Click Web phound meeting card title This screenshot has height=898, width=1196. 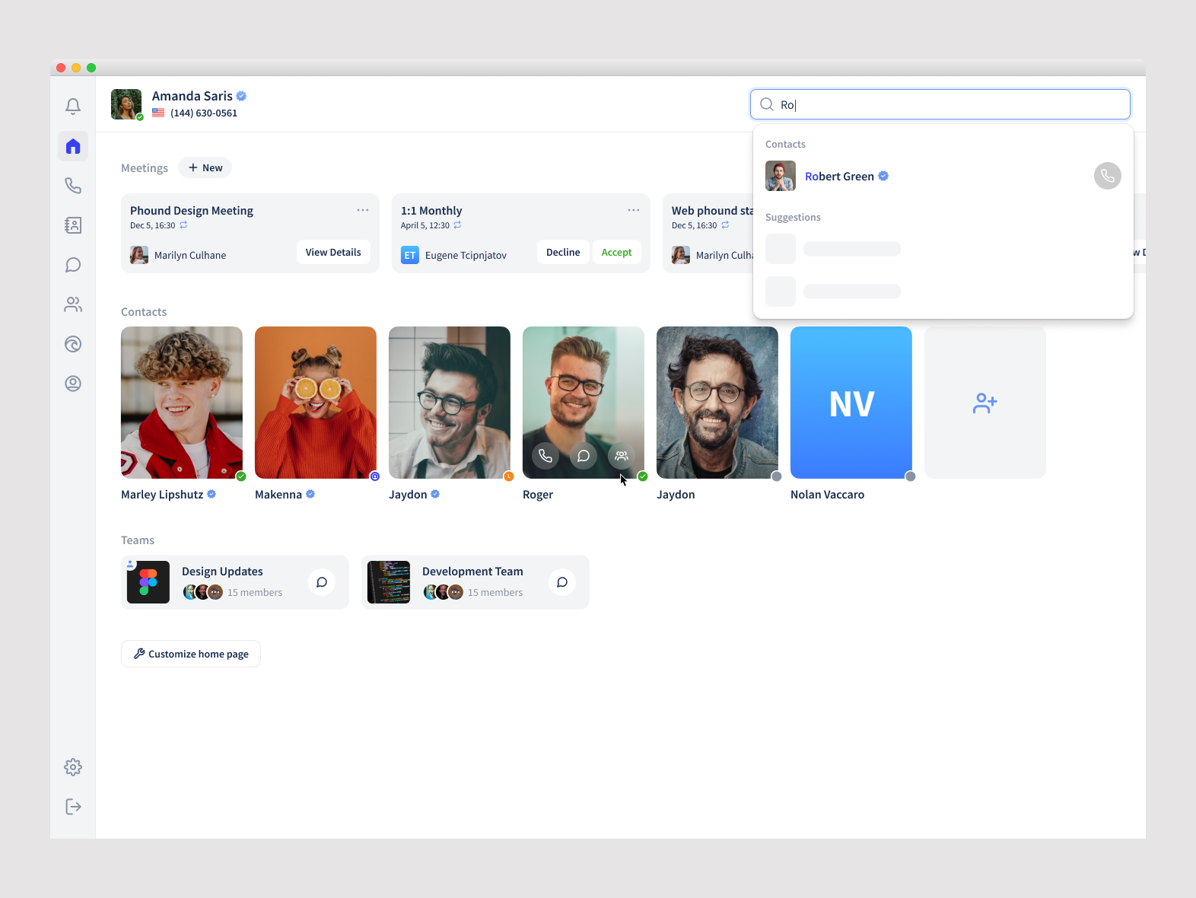click(x=712, y=211)
